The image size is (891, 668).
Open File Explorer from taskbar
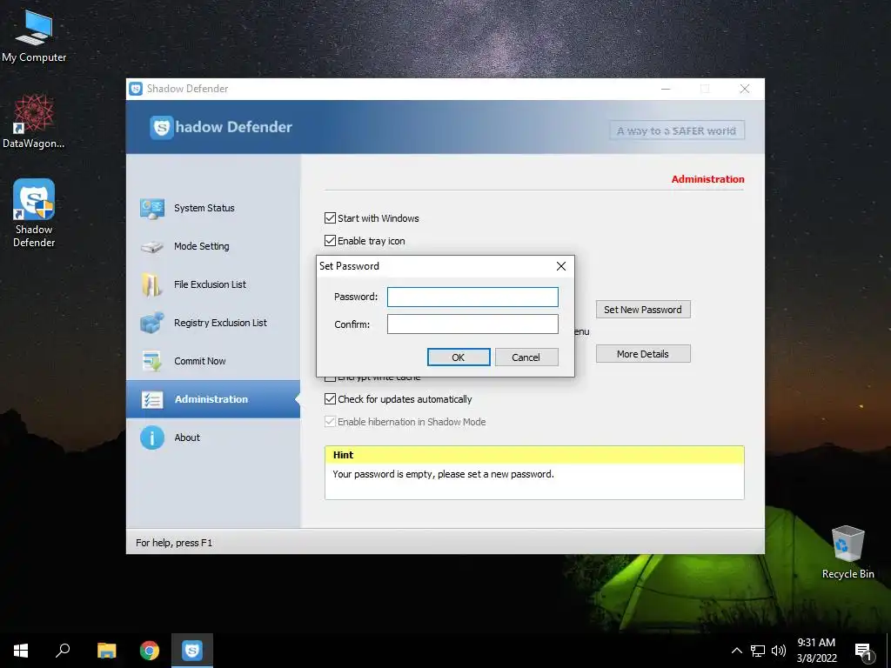coord(106,651)
